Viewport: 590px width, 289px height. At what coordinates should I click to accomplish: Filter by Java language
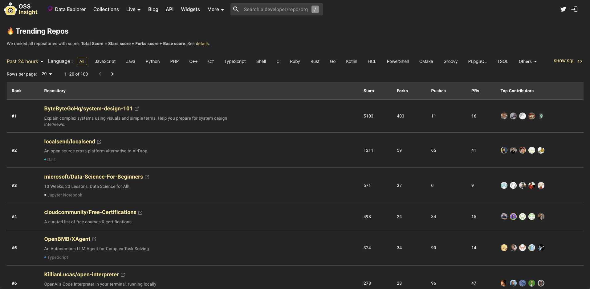131,61
